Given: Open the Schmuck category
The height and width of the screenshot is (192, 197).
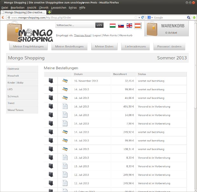Looking at the screenshot, I should [x=22, y=96].
